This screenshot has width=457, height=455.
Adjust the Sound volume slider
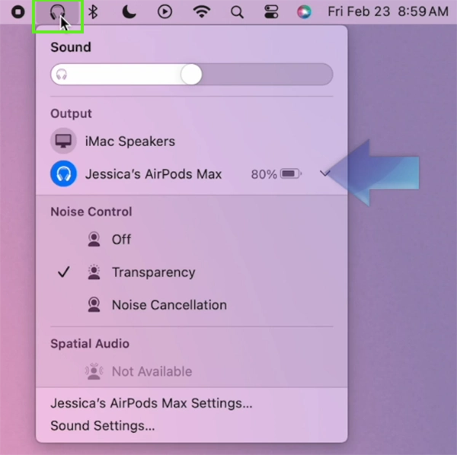click(192, 75)
